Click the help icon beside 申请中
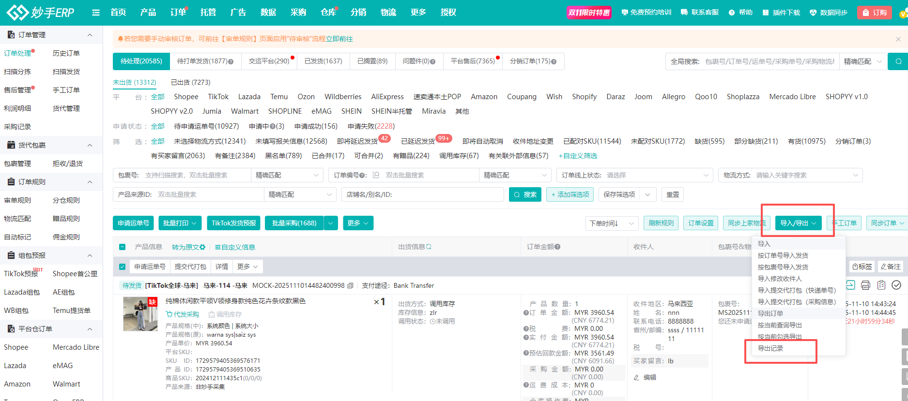This screenshot has width=908, height=401. pos(272,126)
